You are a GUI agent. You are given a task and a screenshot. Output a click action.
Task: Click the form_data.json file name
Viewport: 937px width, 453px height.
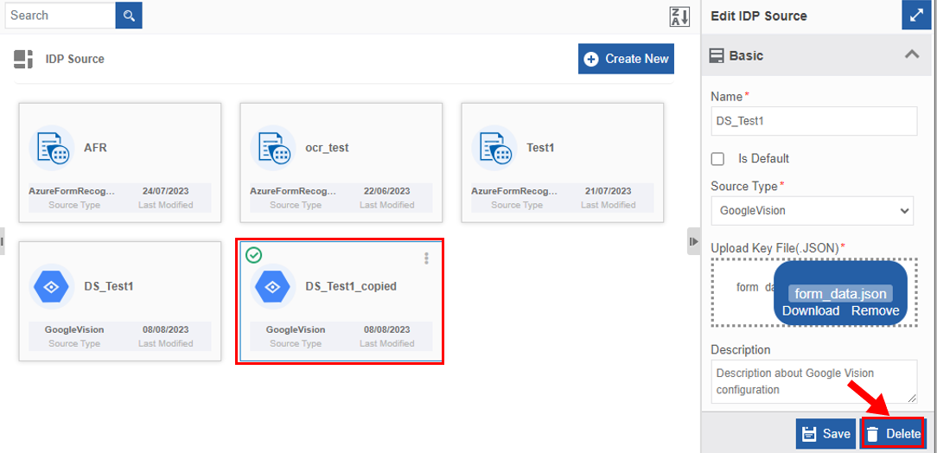click(840, 293)
